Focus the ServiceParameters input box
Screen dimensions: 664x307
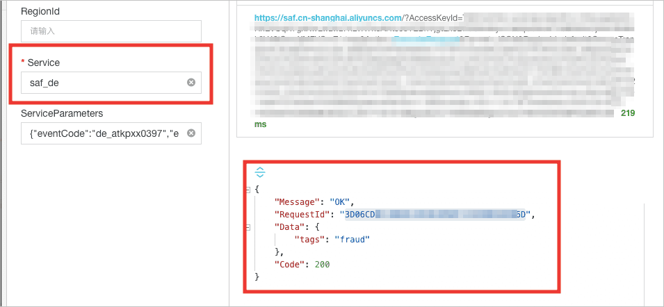101,133
